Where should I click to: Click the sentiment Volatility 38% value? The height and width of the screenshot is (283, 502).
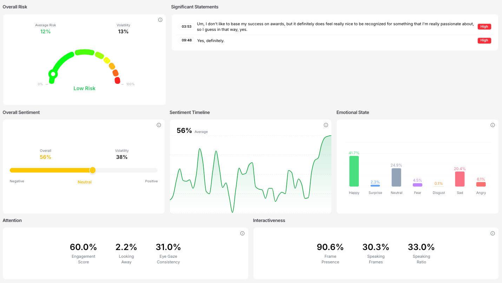[x=122, y=157]
